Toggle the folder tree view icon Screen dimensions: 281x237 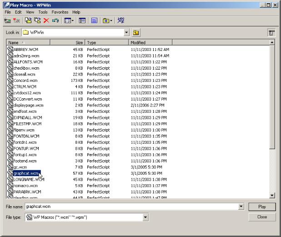coord(82,20)
